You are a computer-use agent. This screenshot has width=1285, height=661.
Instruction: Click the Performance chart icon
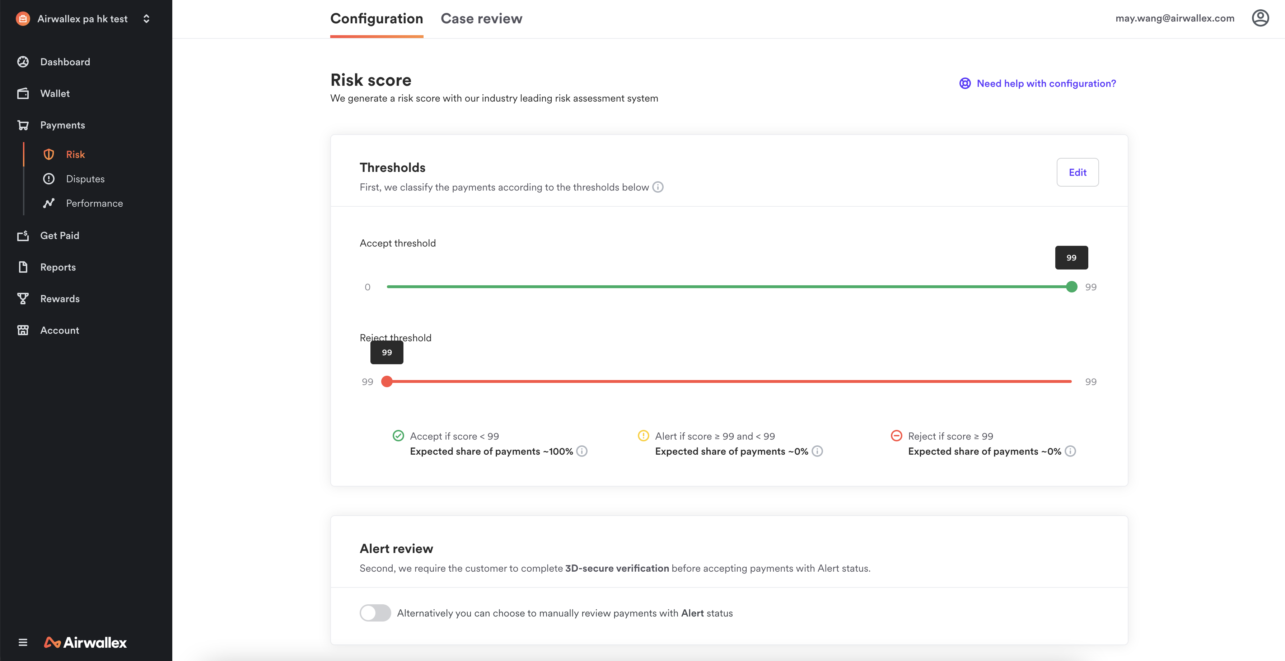(x=48, y=203)
